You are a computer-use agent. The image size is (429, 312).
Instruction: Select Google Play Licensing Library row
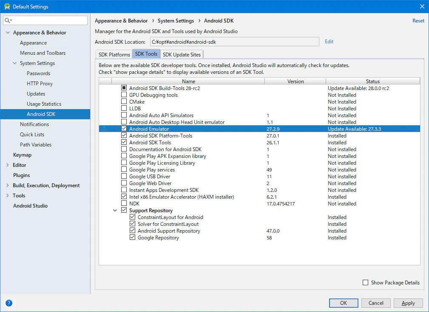coord(259,163)
